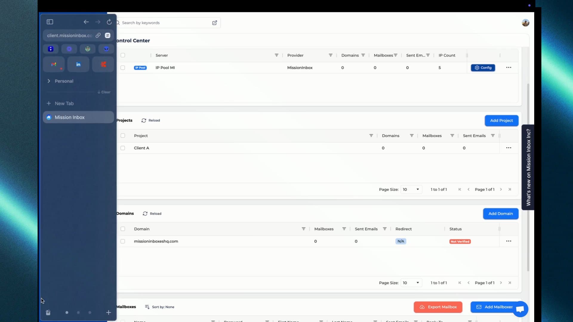
Task: Toggle the select-all checkbox in Projects table
Action: tap(123, 136)
